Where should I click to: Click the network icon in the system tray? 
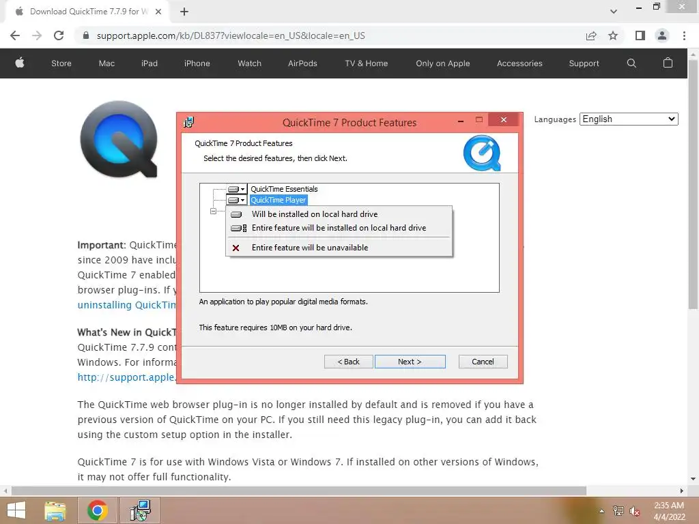[618, 511]
